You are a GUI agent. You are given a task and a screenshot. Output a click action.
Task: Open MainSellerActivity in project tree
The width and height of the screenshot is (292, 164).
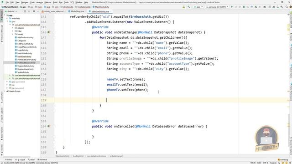click(25, 53)
